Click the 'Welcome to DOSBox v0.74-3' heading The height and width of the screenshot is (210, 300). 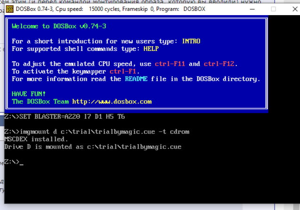click(x=59, y=26)
